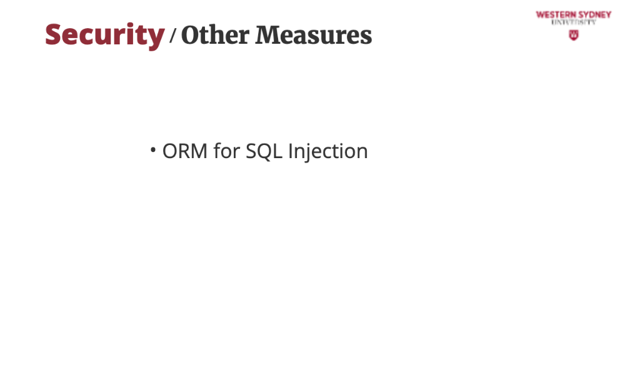The image size is (625, 390).
Task: Click the word "SQL" in the bullet
Action: coord(264,151)
